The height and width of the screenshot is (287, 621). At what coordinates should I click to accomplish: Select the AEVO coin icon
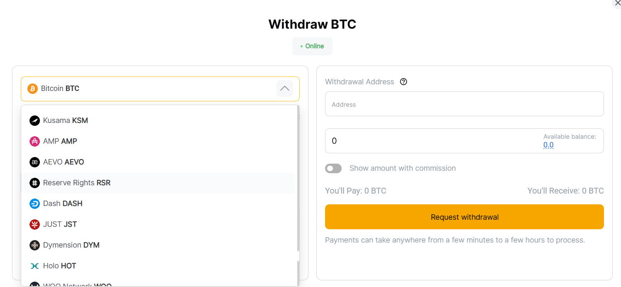[35, 162]
